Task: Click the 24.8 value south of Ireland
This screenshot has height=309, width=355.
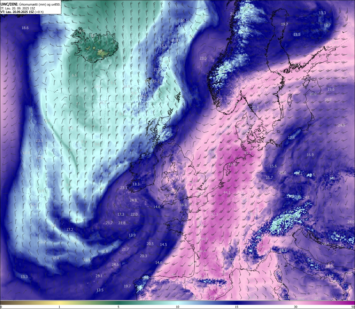Action: 133,200
